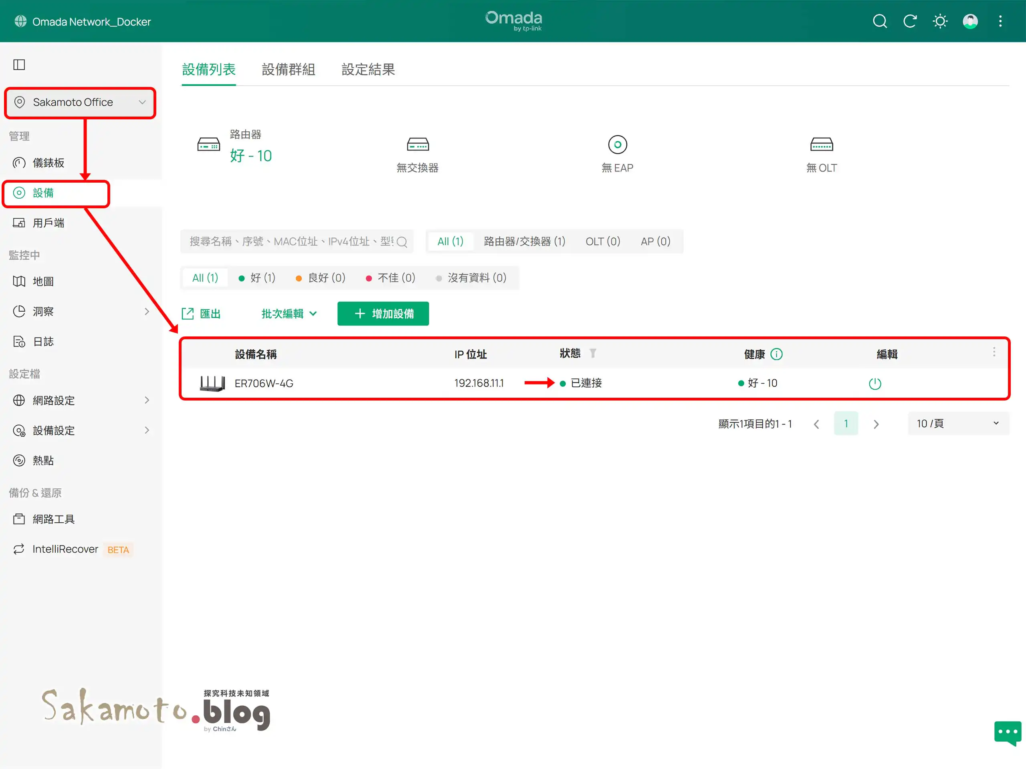Click the 匯出 export link
This screenshot has width=1026, height=769.
point(201,314)
